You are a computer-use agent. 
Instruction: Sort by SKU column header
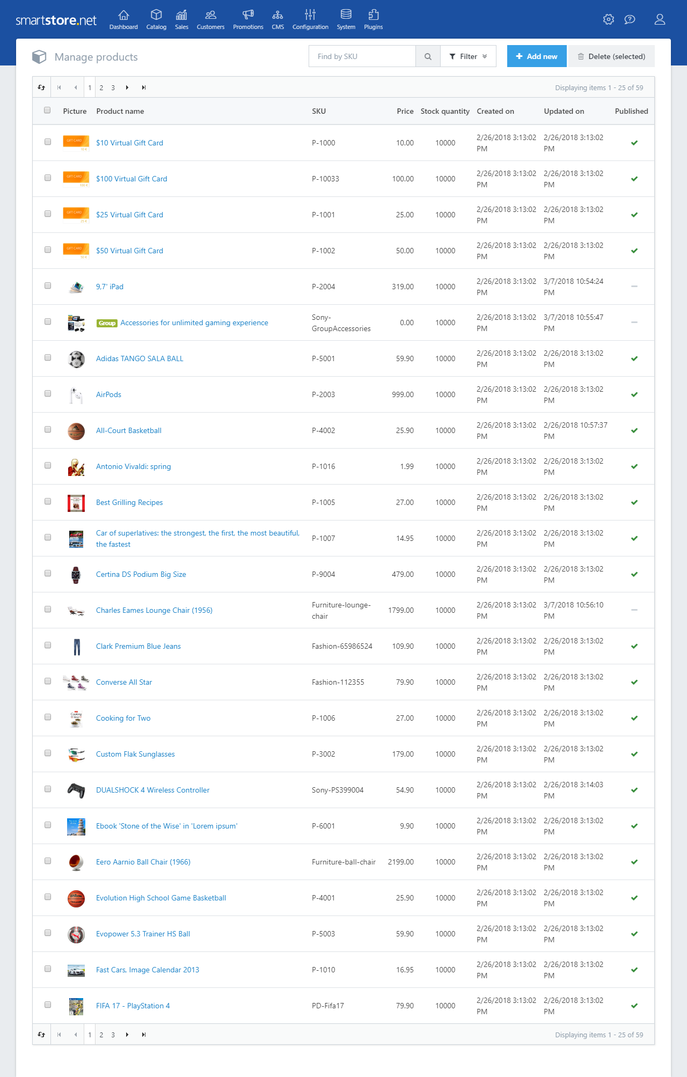pyautogui.click(x=319, y=111)
